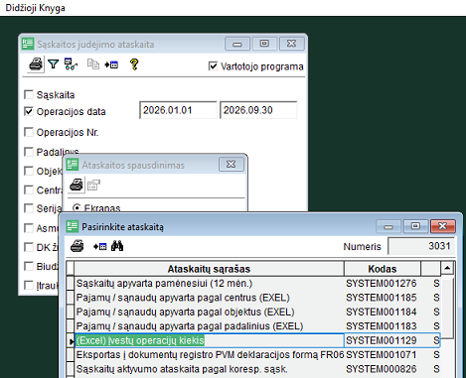Image resolution: width=466 pixels, height=378 pixels.
Task: Click code cell SYSTEM001129
Action: coord(383,340)
